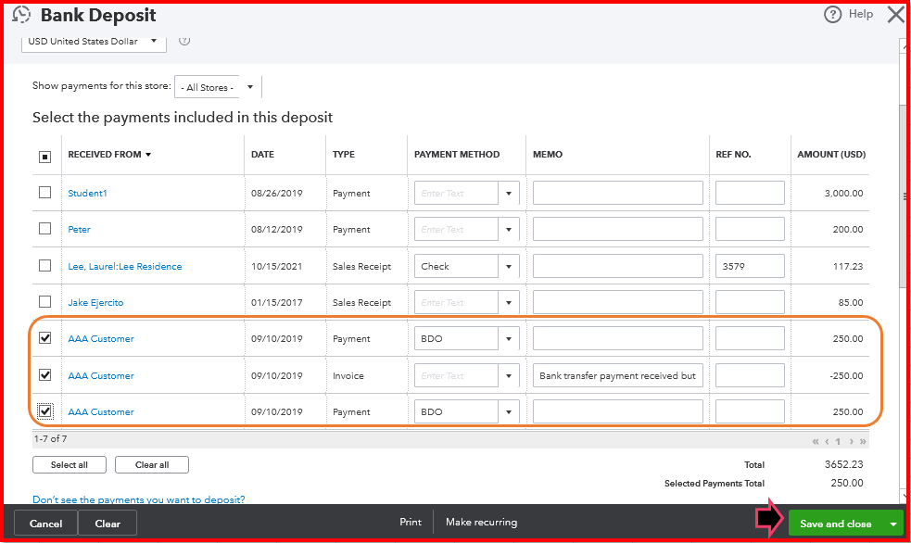Close the Bank Deposit window with X
The height and width of the screenshot is (543, 911).
click(x=896, y=15)
